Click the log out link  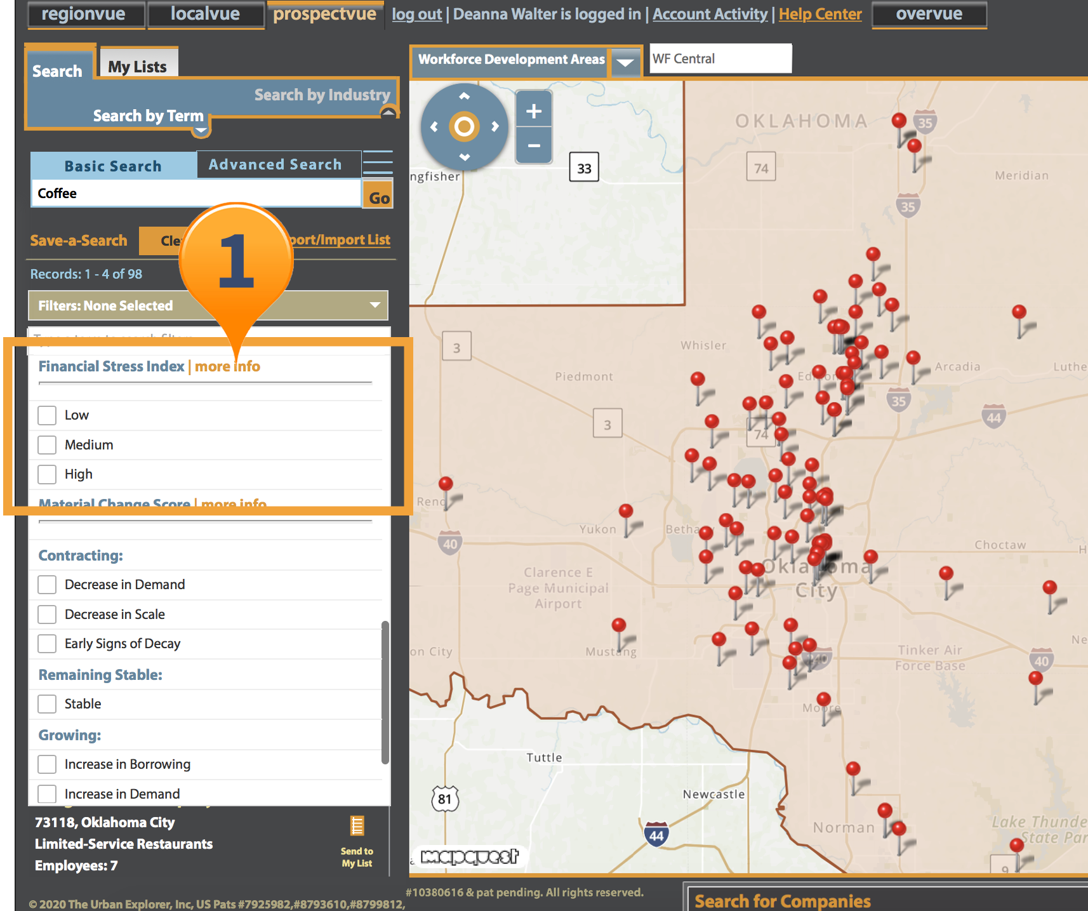click(416, 14)
